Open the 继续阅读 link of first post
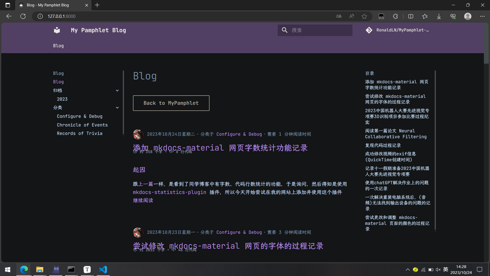The image size is (490, 276). (143, 200)
